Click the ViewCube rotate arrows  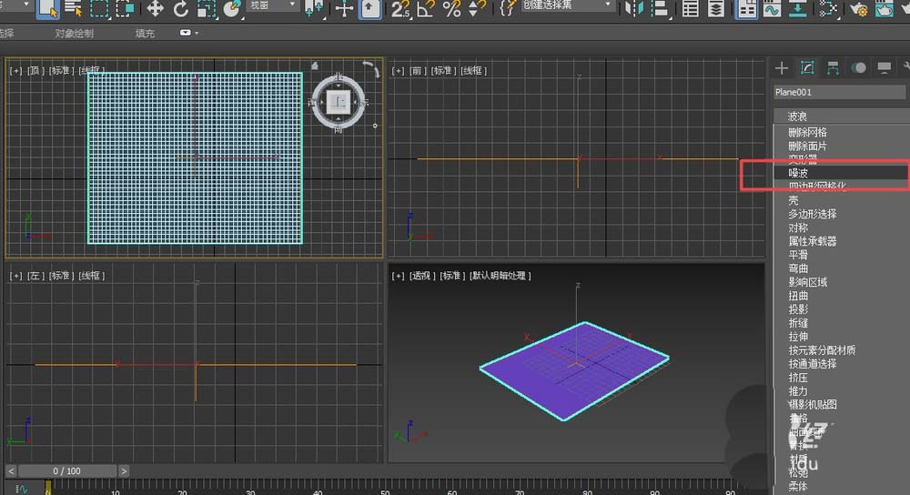[371, 69]
